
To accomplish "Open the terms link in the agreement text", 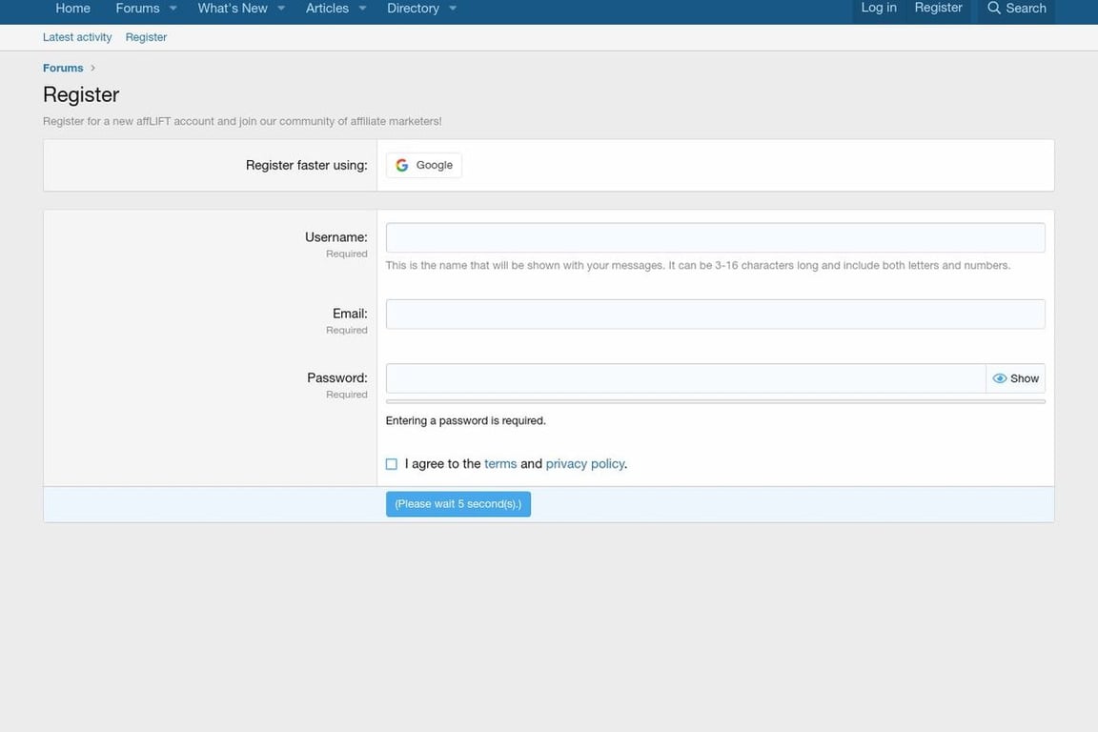I will pos(500,463).
